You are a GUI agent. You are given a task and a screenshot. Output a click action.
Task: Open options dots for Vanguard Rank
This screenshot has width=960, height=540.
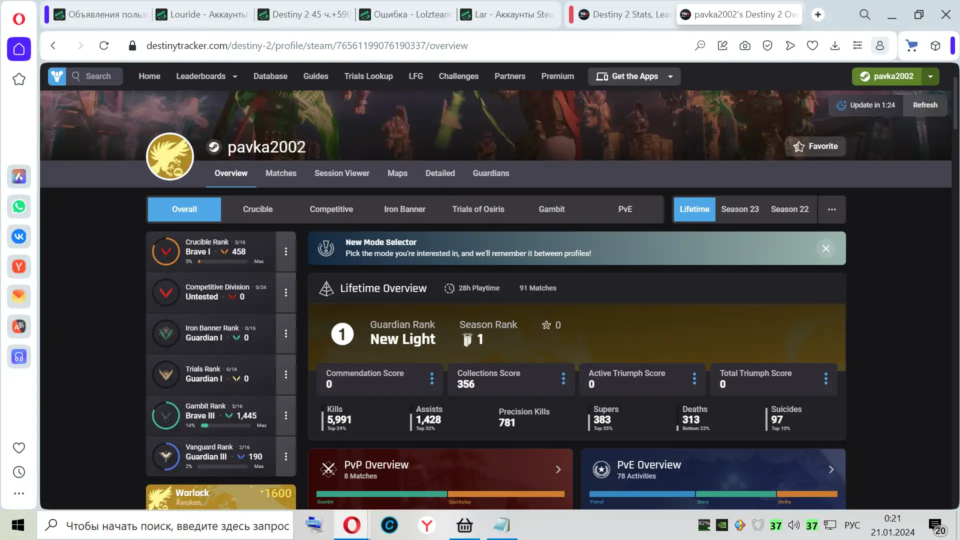pos(286,456)
